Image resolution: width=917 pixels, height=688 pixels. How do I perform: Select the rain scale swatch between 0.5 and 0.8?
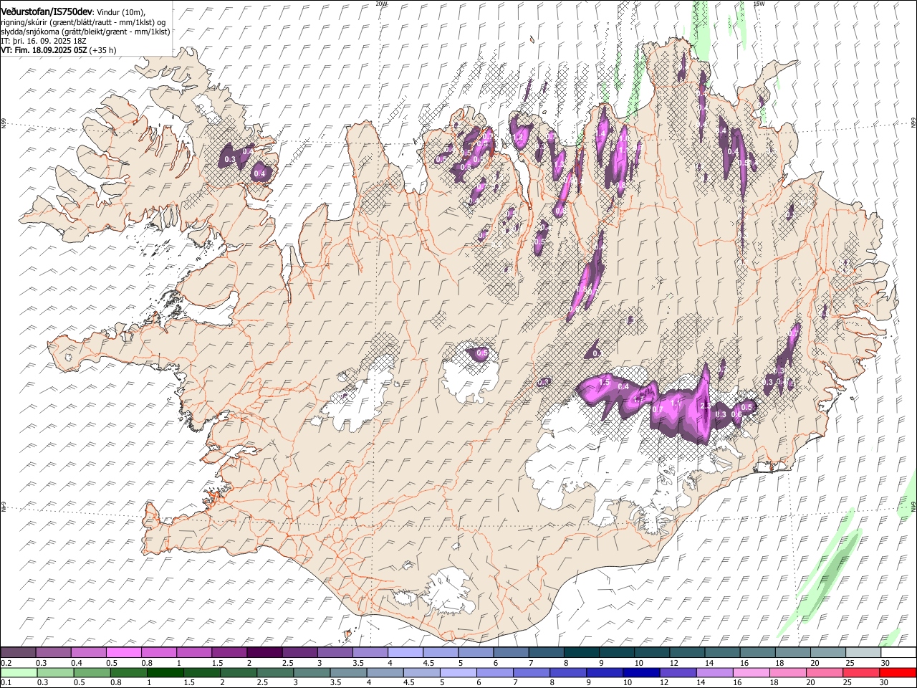coord(92,672)
